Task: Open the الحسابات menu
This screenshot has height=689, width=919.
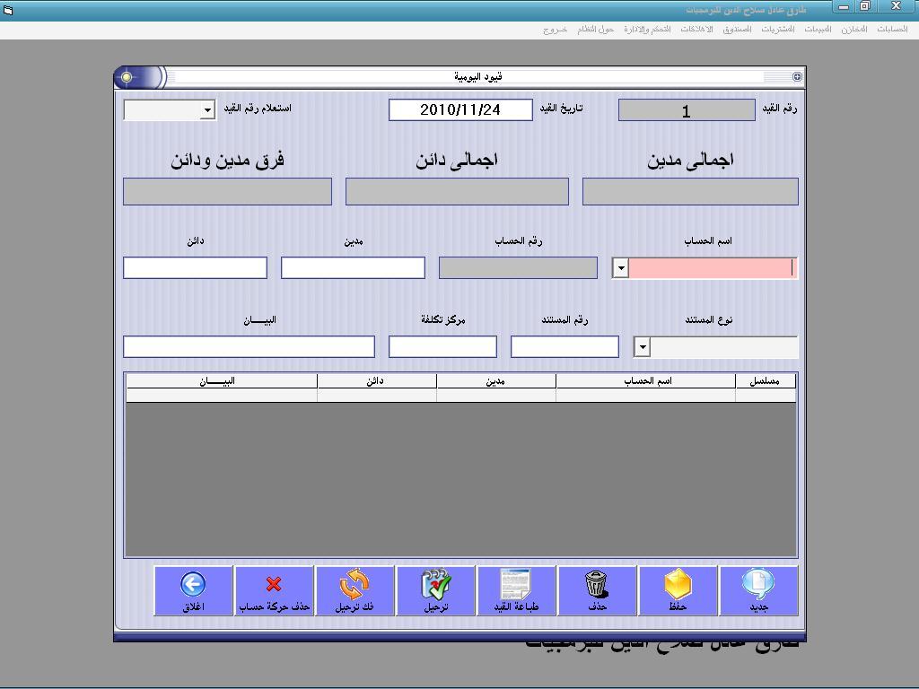Action: click(x=892, y=30)
